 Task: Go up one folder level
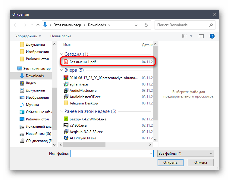(38, 25)
